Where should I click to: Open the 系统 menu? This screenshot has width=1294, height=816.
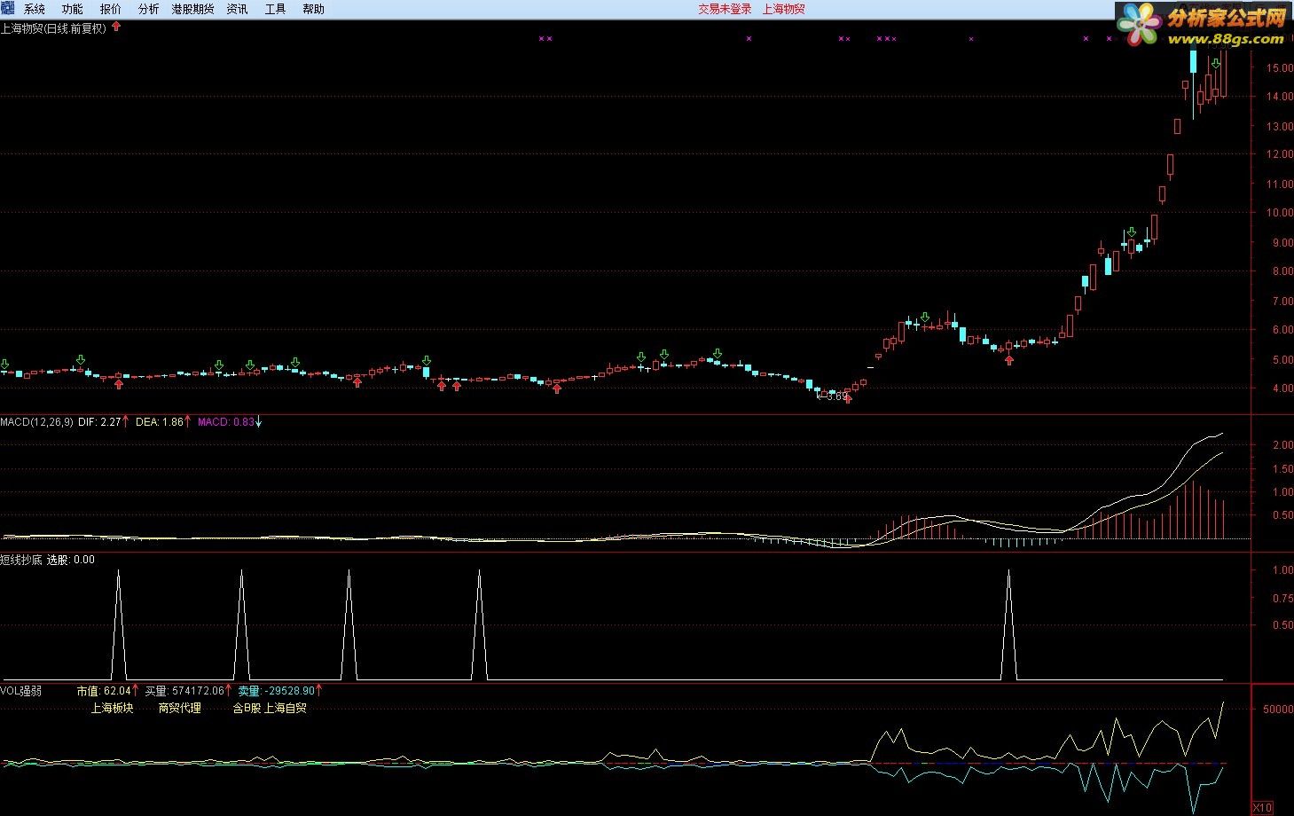pyautogui.click(x=35, y=9)
